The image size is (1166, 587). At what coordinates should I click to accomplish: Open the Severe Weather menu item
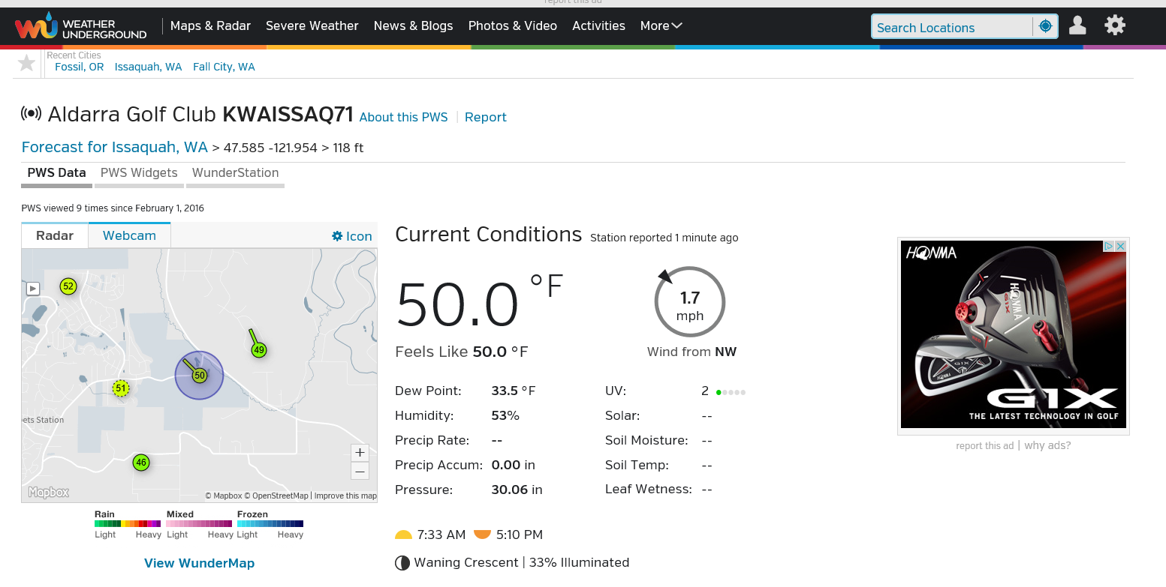312,25
